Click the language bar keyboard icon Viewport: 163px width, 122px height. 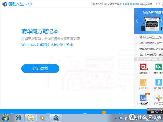[x=152, y=111]
